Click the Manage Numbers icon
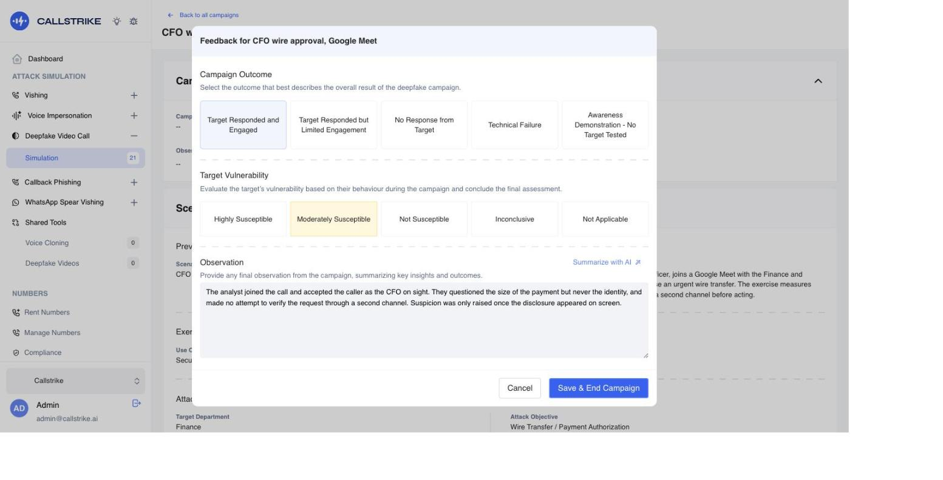Image resolution: width=943 pixels, height=480 pixels. click(x=16, y=333)
